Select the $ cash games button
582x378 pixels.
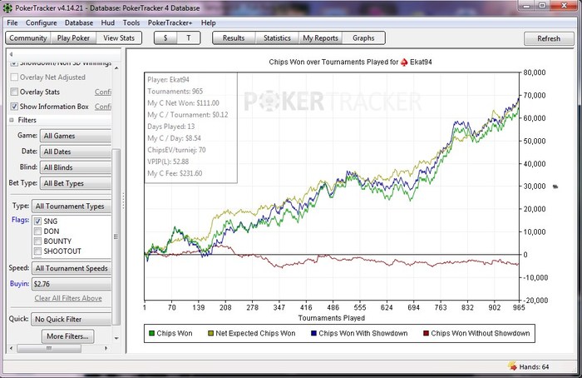[x=165, y=38]
